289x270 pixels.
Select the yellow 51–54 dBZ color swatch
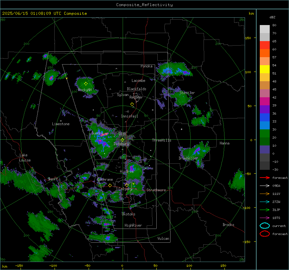[265, 69]
